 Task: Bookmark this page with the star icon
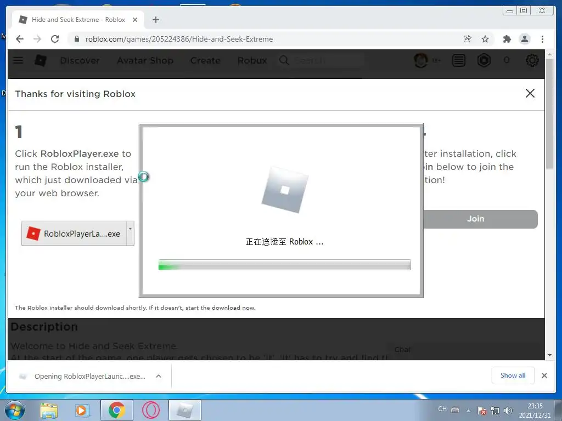pyautogui.click(x=485, y=39)
